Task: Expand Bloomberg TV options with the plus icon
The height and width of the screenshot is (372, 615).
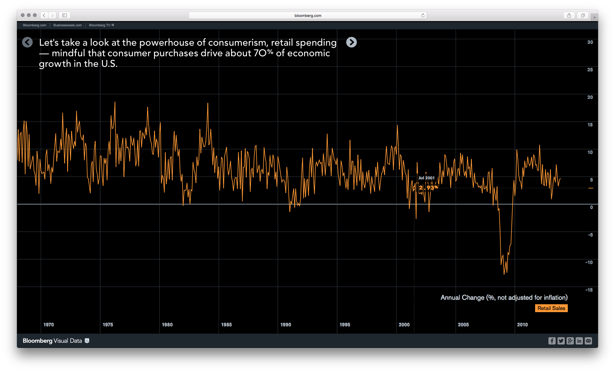Action: point(113,25)
